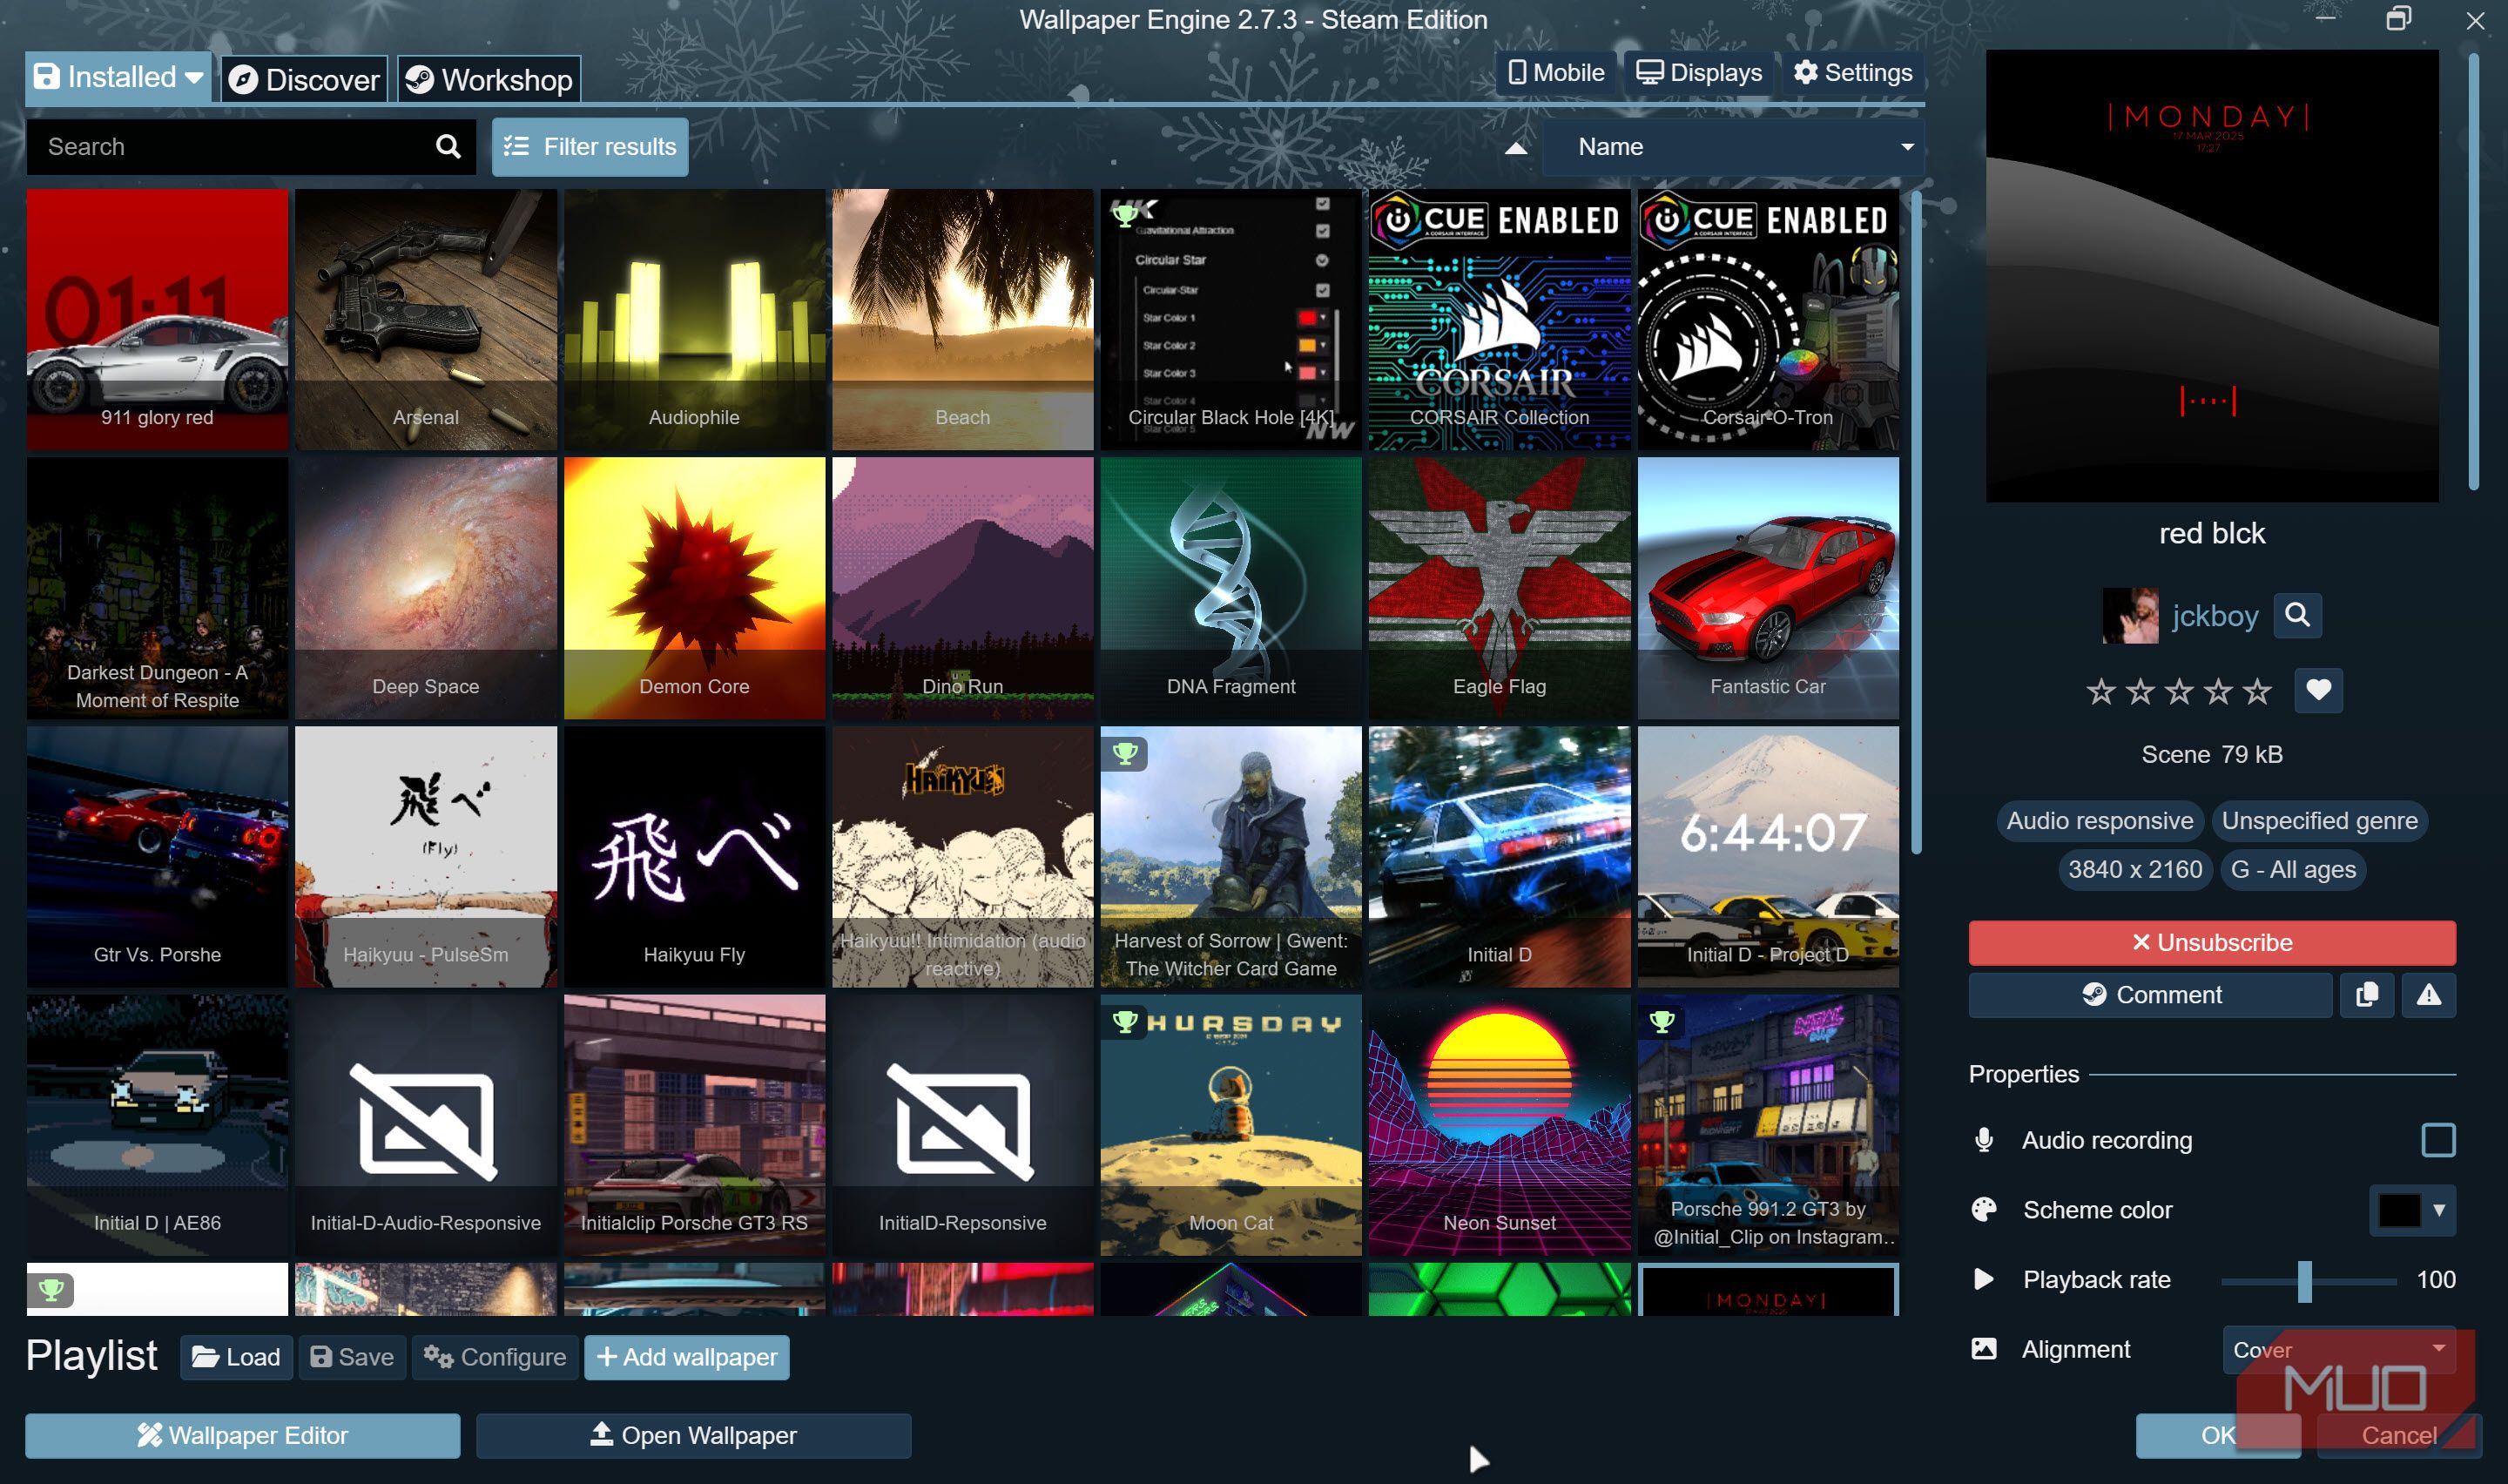Click the copy icon beside Comment button
The width and height of the screenshot is (2508, 1484).
coord(2366,995)
